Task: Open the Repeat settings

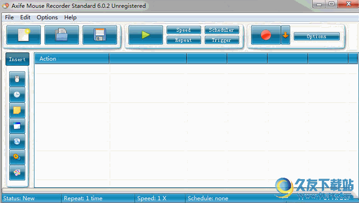Action: point(184,40)
